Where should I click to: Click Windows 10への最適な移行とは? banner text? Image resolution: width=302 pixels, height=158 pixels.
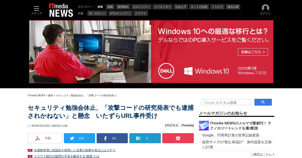(x=213, y=31)
